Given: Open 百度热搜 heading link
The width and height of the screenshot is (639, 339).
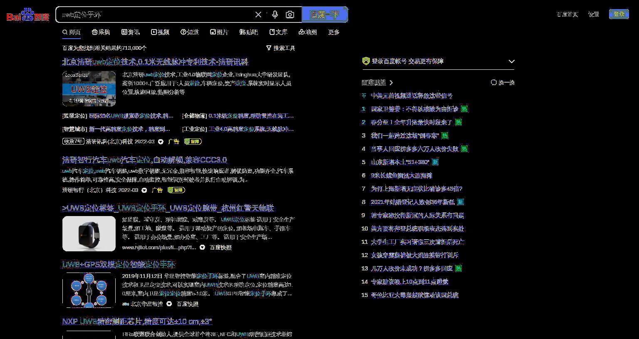Looking at the screenshot, I should (377, 83).
